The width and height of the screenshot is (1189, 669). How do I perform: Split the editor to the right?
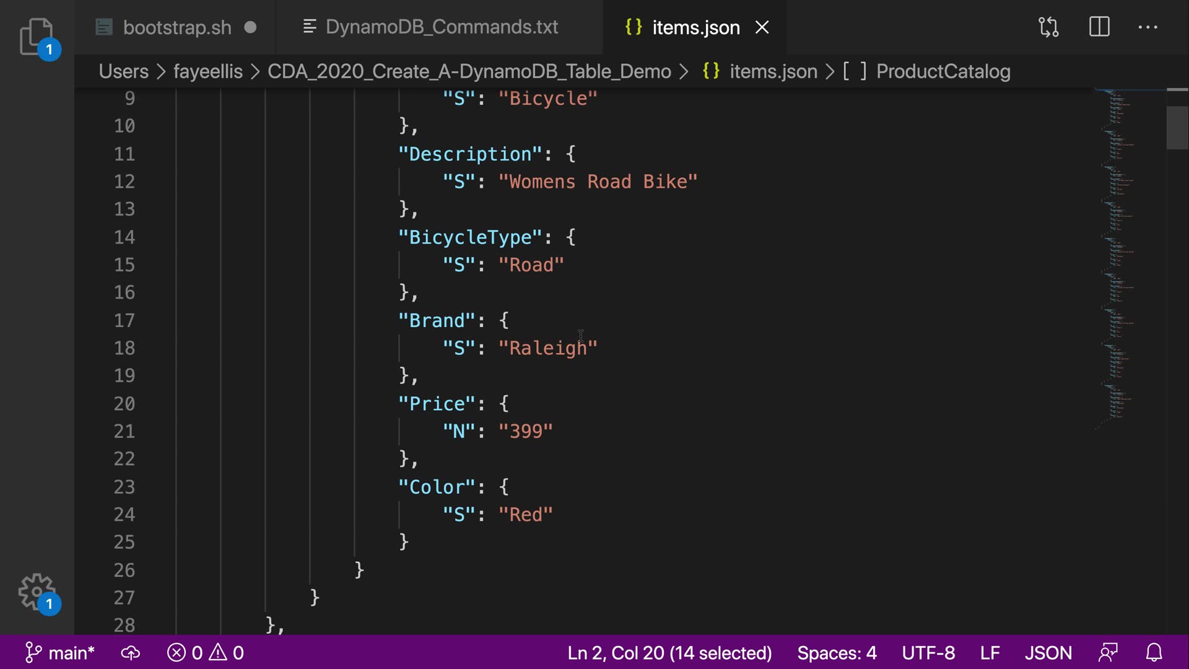tap(1099, 27)
